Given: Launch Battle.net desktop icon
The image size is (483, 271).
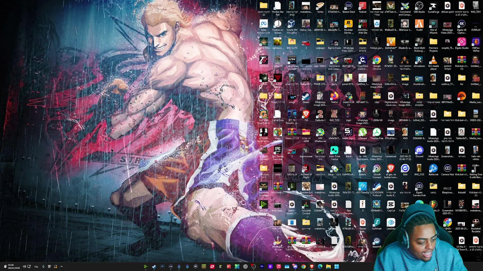Looking at the screenshot, I should point(433,170).
